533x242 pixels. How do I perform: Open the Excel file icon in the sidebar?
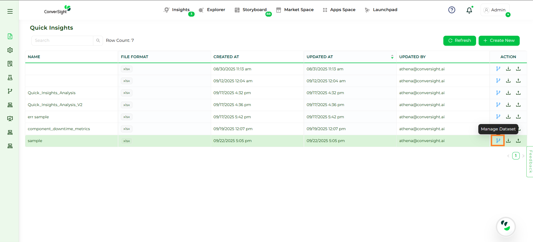(x=10, y=36)
